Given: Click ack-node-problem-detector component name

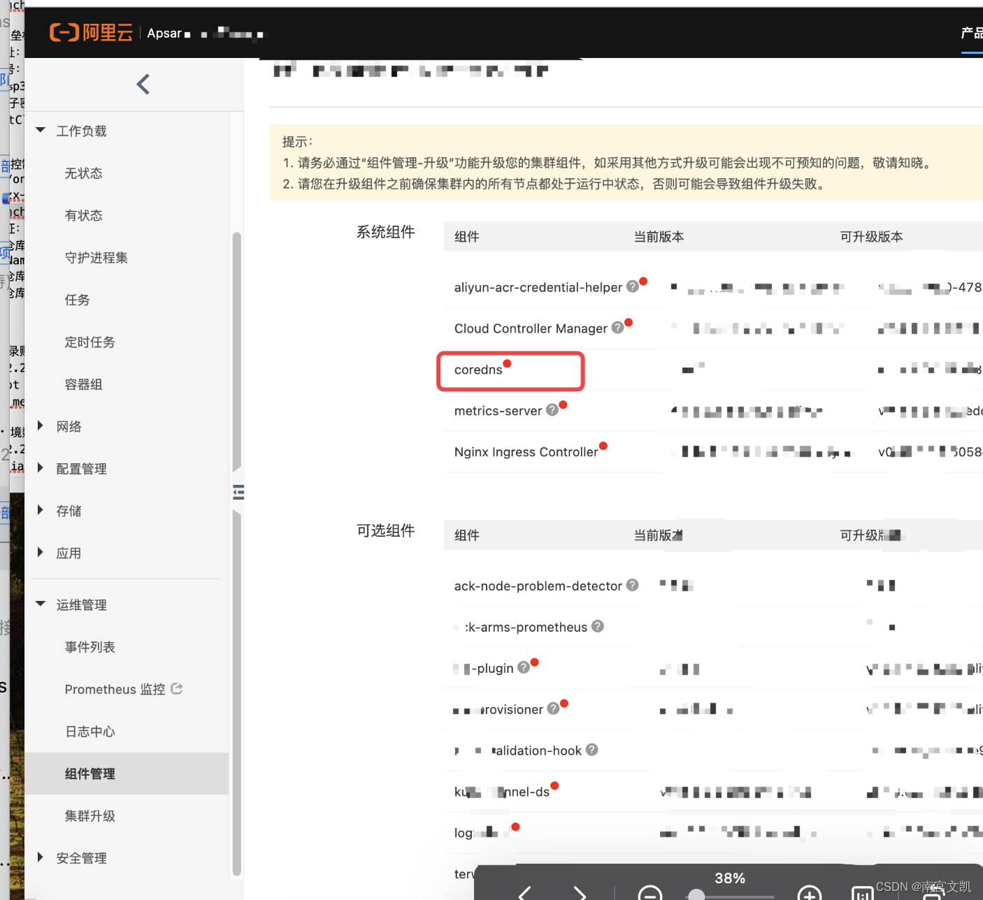Looking at the screenshot, I should 538,586.
